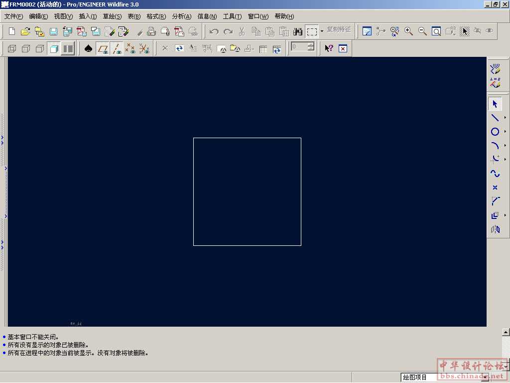This screenshot has height=383, width=510.
Task: Open the binoculars search tool
Action: click(x=298, y=31)
